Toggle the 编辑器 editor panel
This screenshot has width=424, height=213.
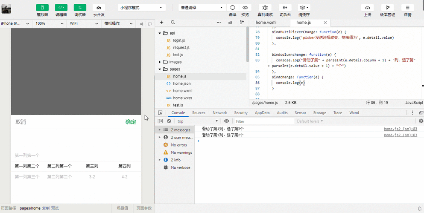61,8
